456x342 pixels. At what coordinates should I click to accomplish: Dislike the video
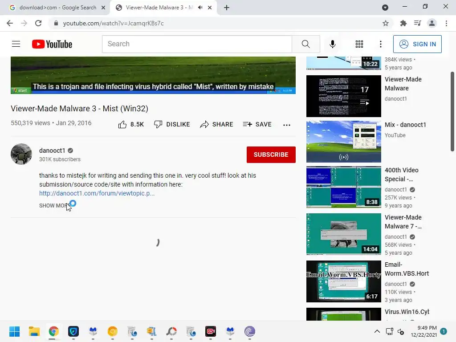click(171, 125)
